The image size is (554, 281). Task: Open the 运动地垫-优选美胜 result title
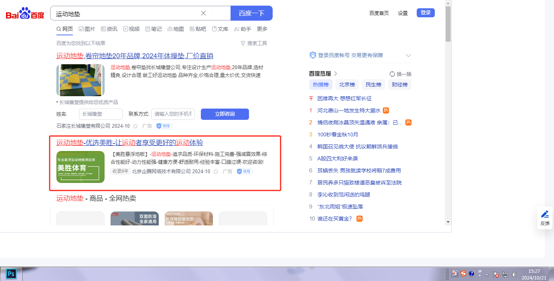pyautogui.click(x=130, y=143)
